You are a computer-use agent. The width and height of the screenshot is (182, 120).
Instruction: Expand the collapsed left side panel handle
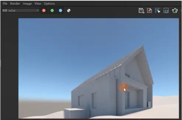point(1,63)
